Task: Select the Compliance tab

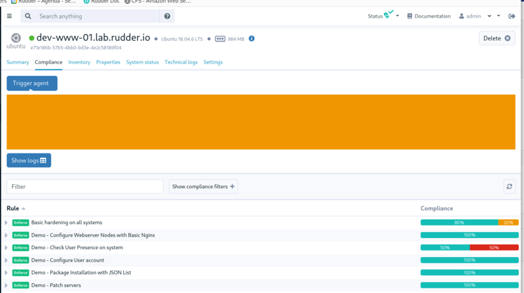Action: point(48,62)
